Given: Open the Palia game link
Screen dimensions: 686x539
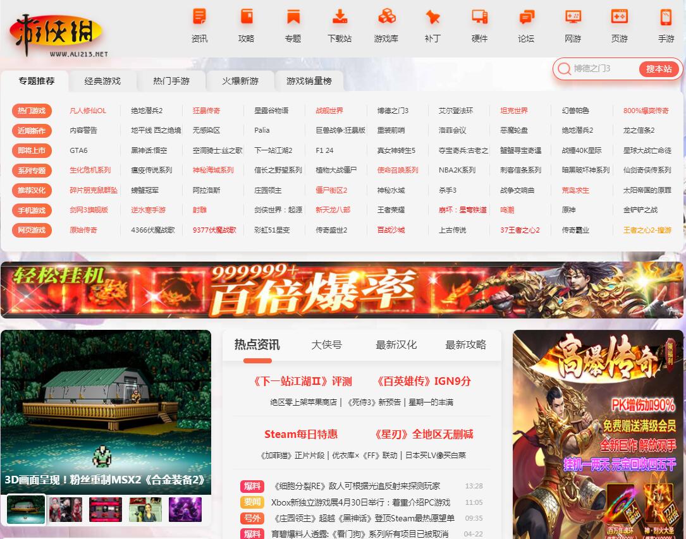Looking at the screenshot, I should pyautogui.click(x=262, y=130).
